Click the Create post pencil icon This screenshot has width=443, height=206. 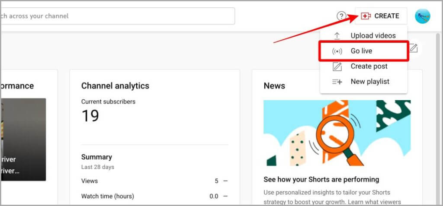[x=337, y=67]
